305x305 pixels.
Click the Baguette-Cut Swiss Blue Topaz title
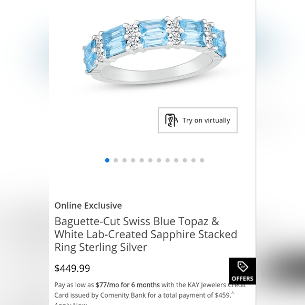click(x=146, y=234)
